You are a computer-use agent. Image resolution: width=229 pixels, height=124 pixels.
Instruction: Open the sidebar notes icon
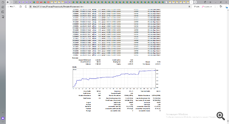[x=3, y=17]
